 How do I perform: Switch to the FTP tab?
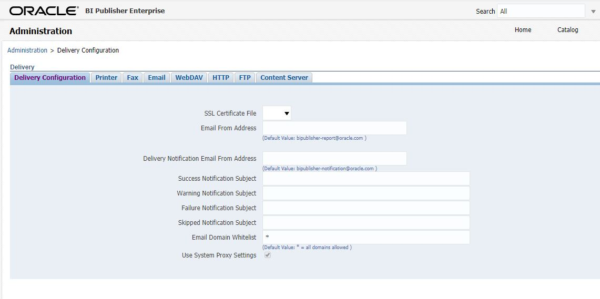[x=245, y=78]
